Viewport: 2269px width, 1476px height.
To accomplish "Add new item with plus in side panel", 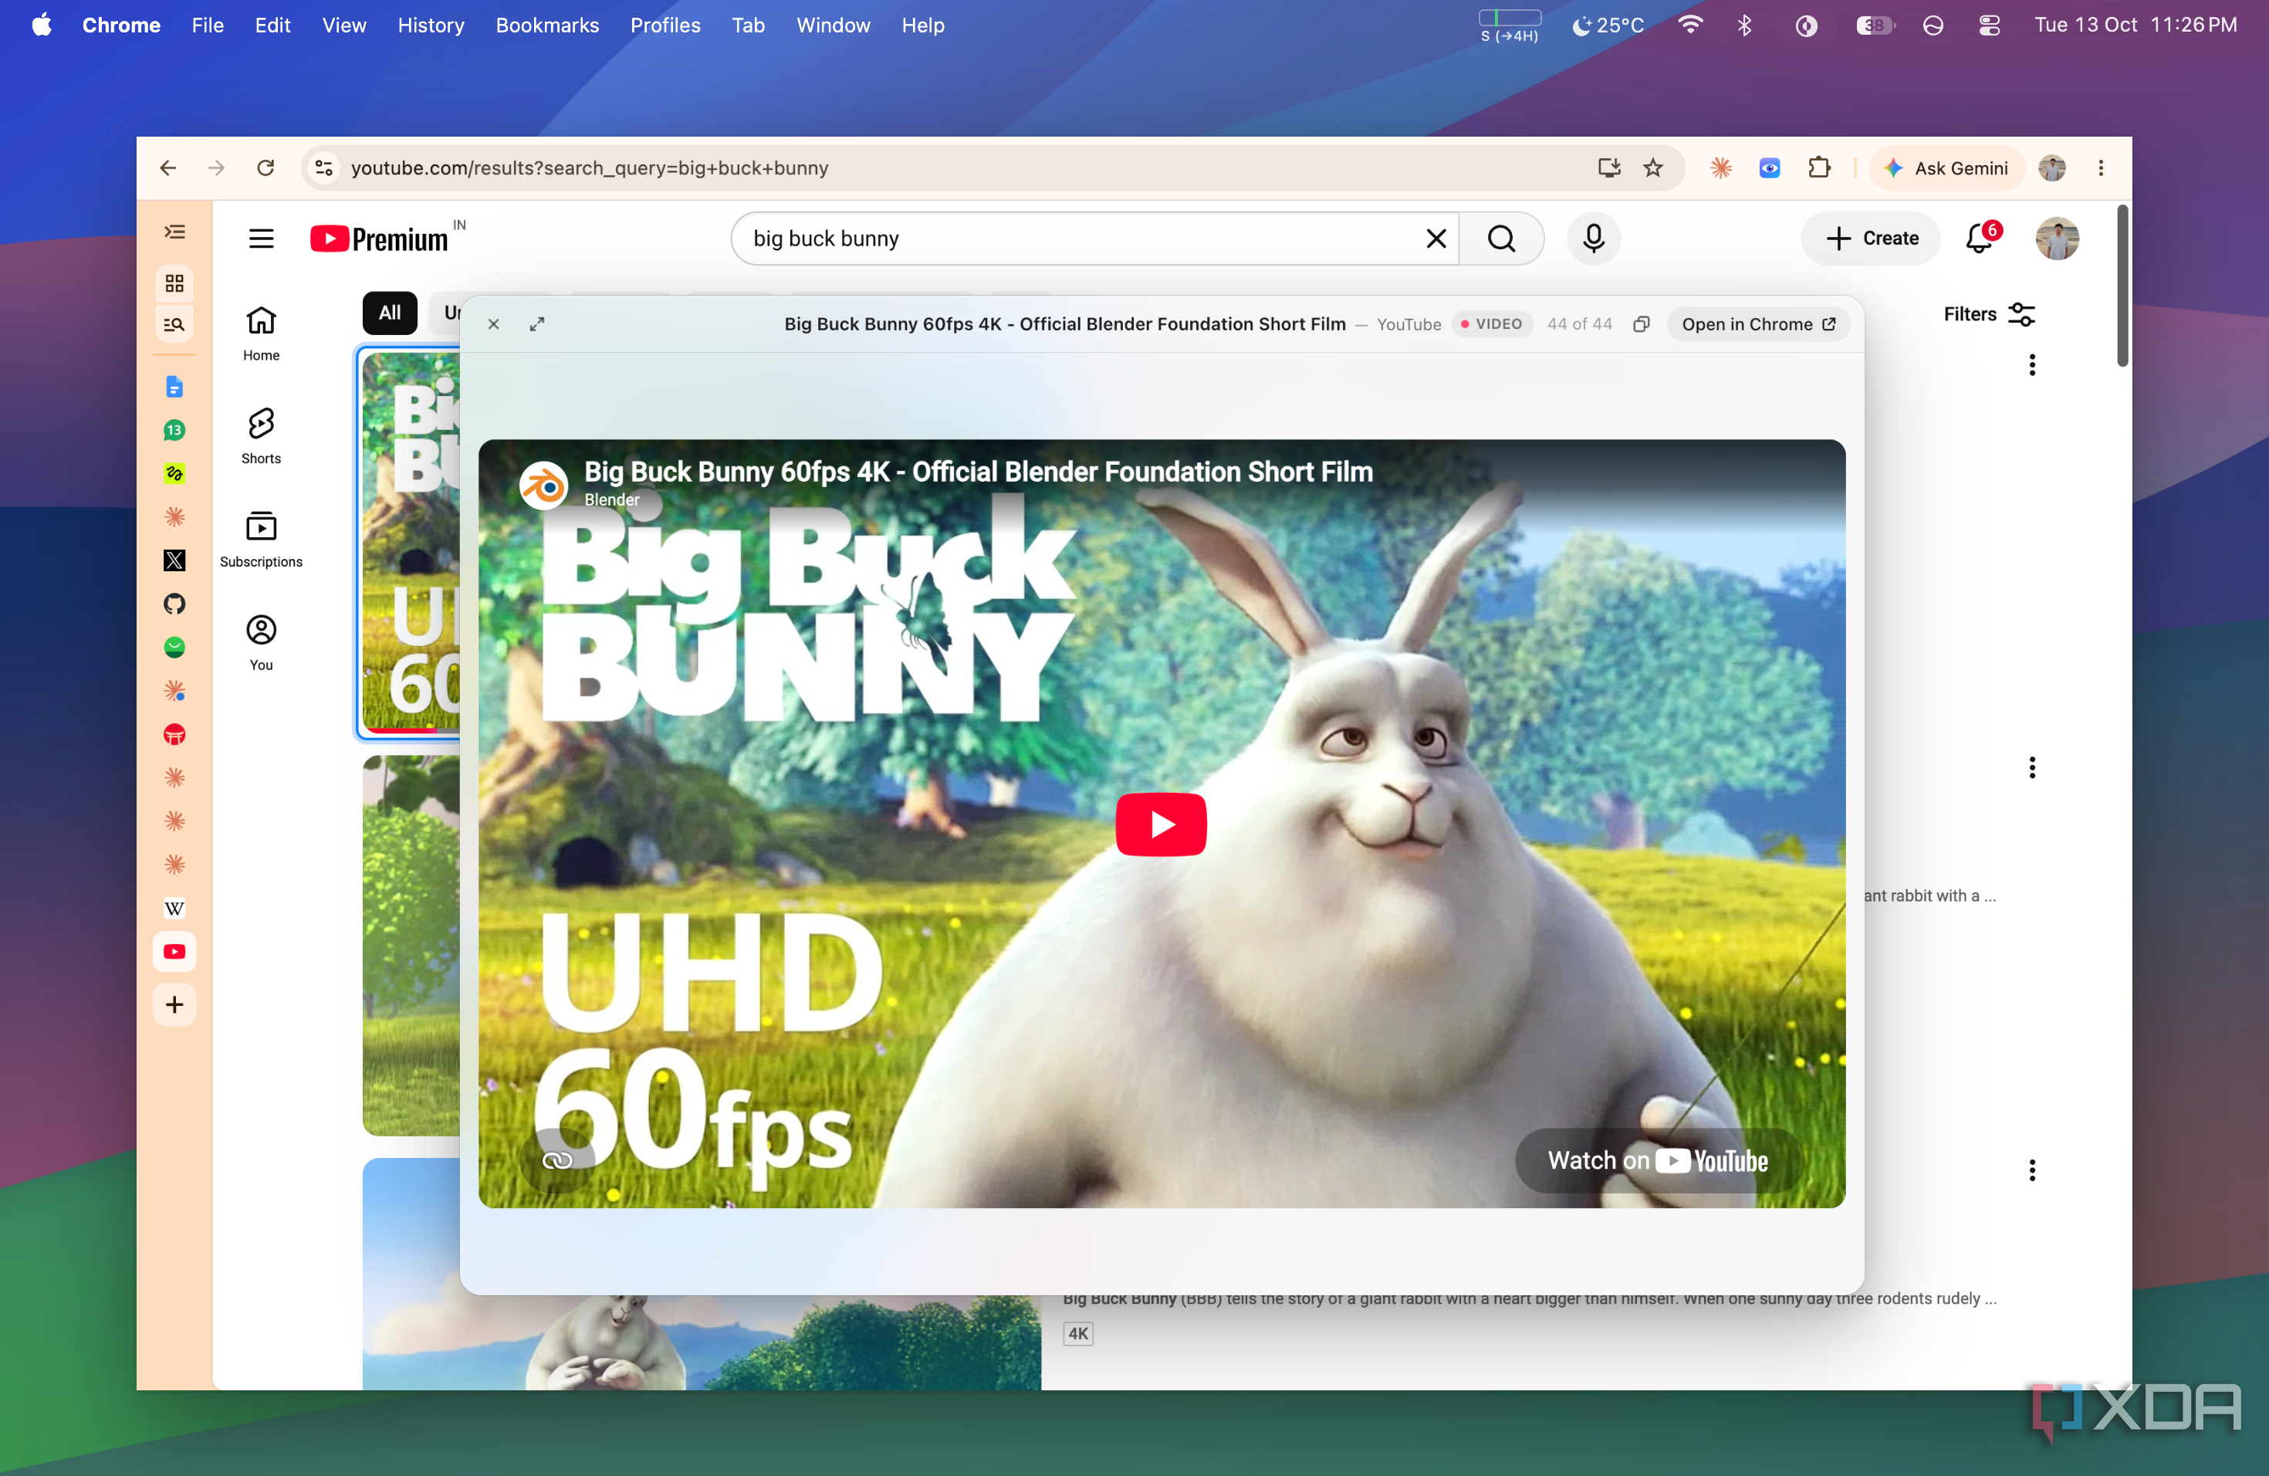I will click(174, 1004).
